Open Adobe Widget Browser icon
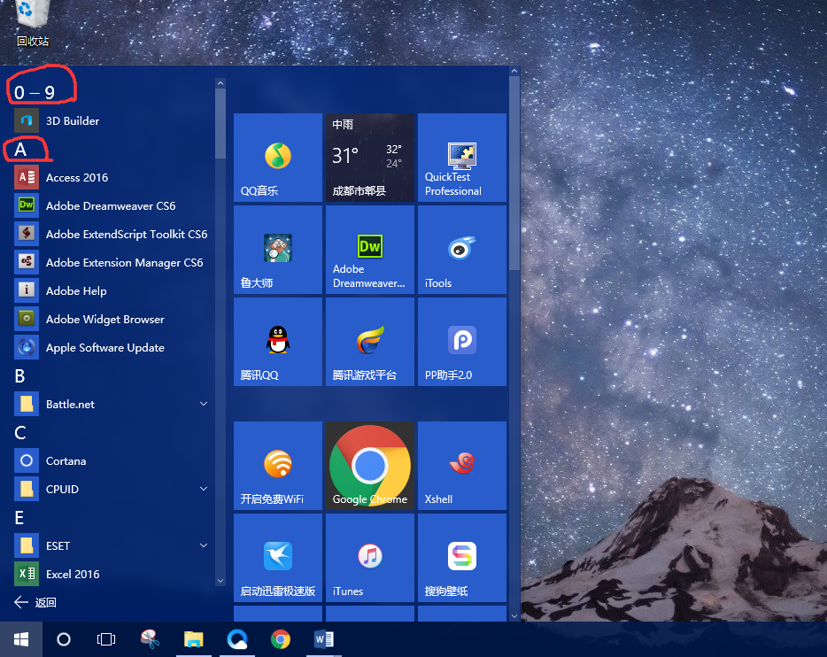Screen dimensions: 827x657 (27, 319)
